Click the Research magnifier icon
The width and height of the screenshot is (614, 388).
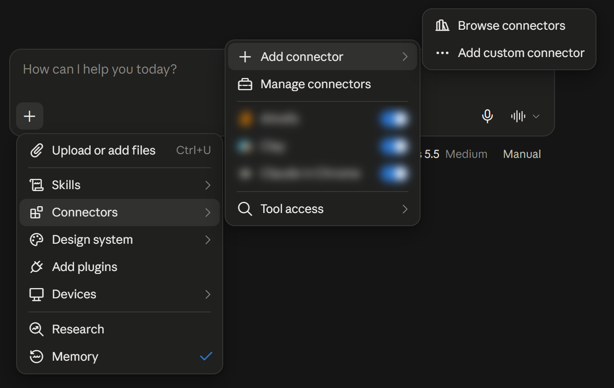click(37, 330)
